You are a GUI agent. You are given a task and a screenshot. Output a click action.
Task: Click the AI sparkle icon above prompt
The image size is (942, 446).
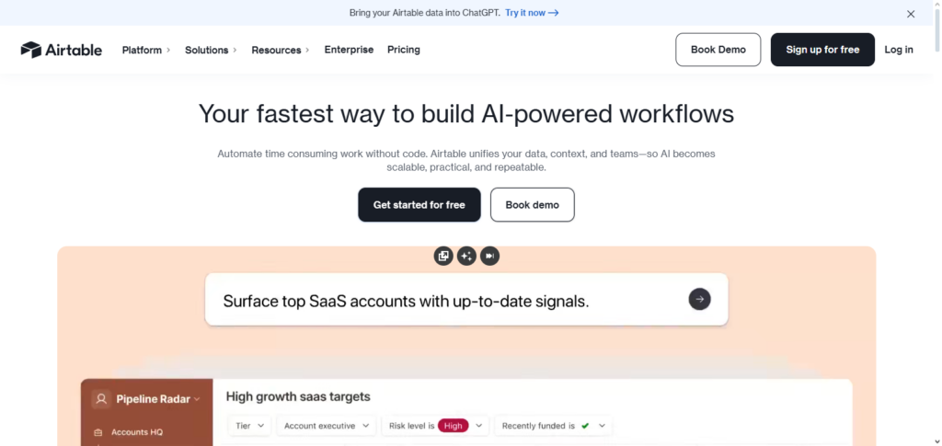coord(466,256)
